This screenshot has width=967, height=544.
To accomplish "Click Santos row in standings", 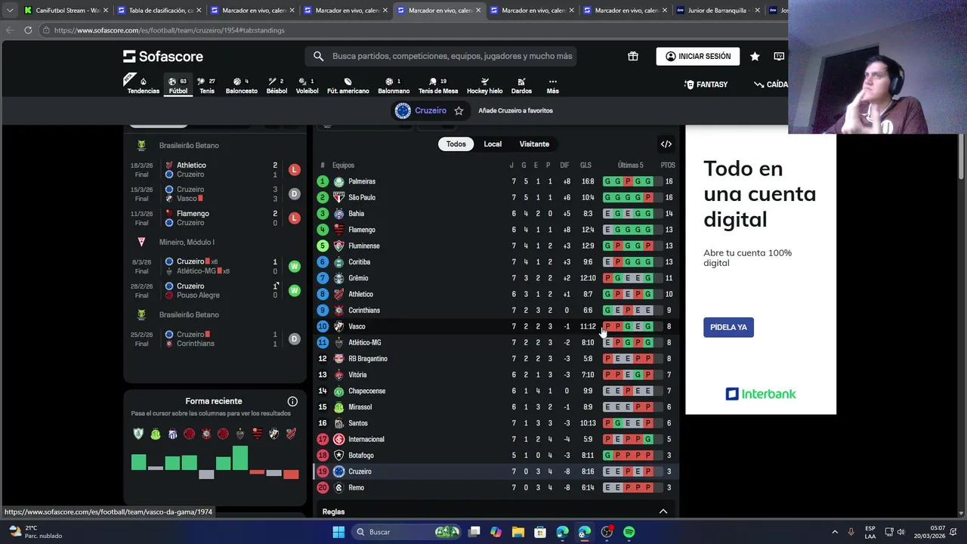I will coord(496,423).
